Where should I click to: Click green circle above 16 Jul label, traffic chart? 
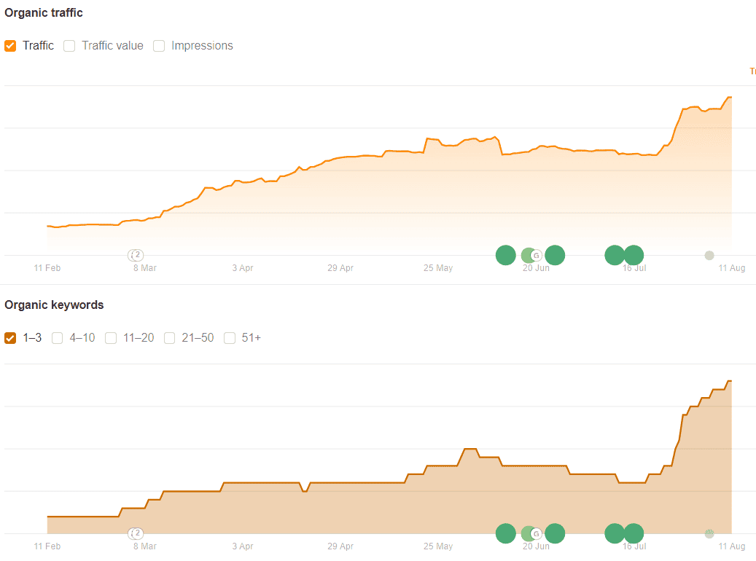point(634,255)
